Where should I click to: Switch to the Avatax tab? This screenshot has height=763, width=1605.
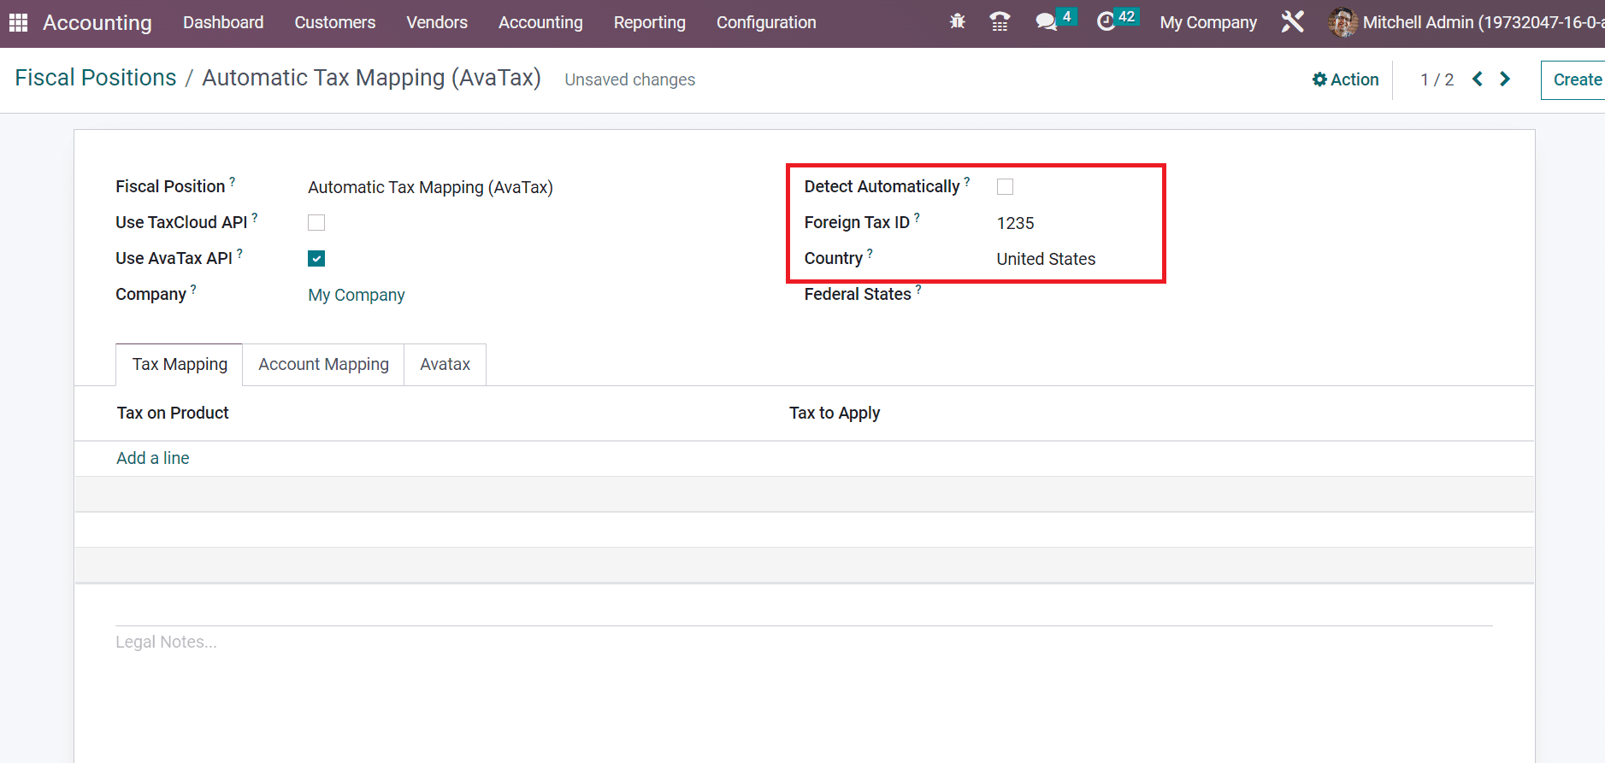(x=445, y=365)
